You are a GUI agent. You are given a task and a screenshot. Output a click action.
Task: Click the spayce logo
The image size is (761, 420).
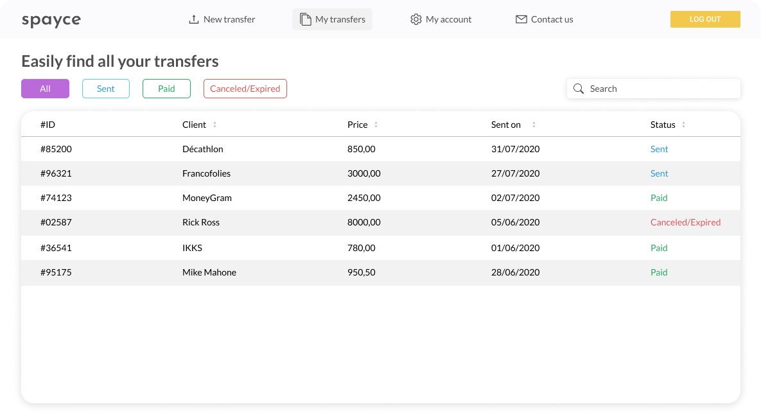point(51,20)
